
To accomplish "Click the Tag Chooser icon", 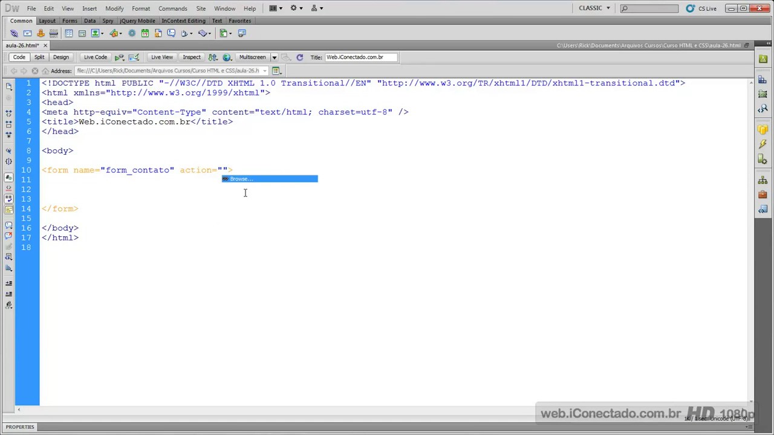I will click(x=242, y=33).
